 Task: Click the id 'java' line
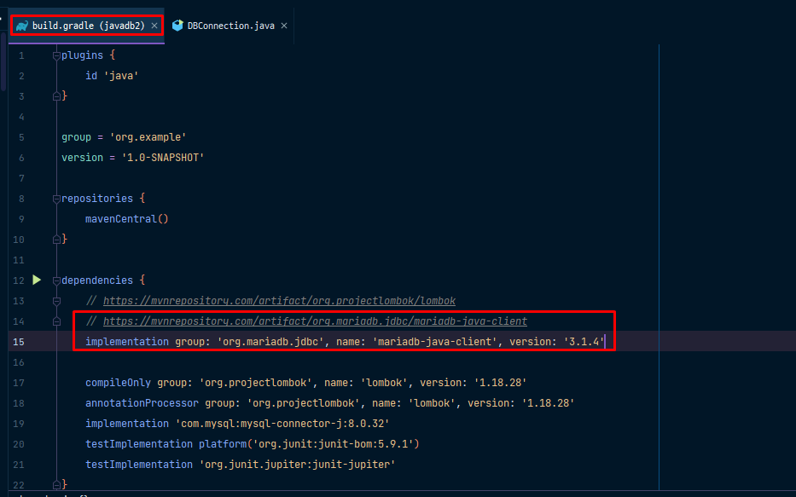(112, 76)
